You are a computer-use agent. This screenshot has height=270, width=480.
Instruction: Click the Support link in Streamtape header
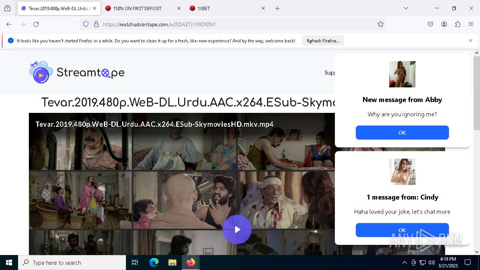330,73
